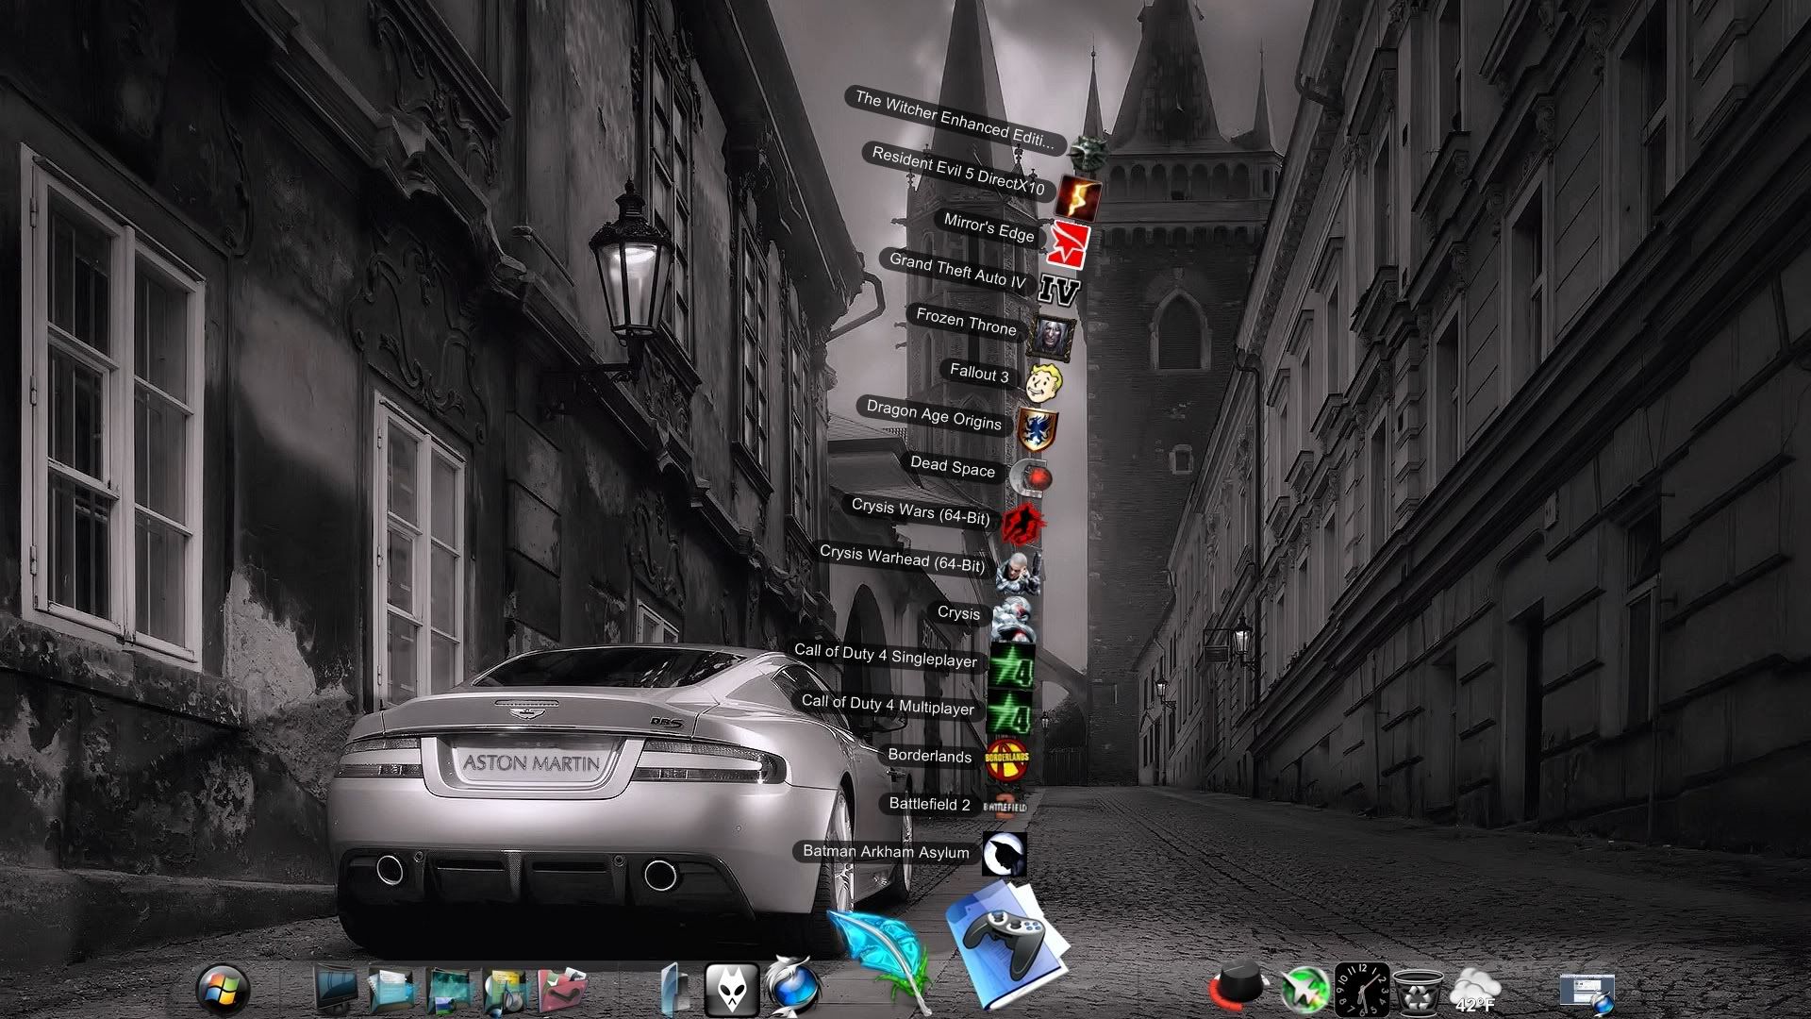Click the 'Crysis' text label
Image resolution: width=1811 pixels, height=1019 pixels.
[958, 612]
